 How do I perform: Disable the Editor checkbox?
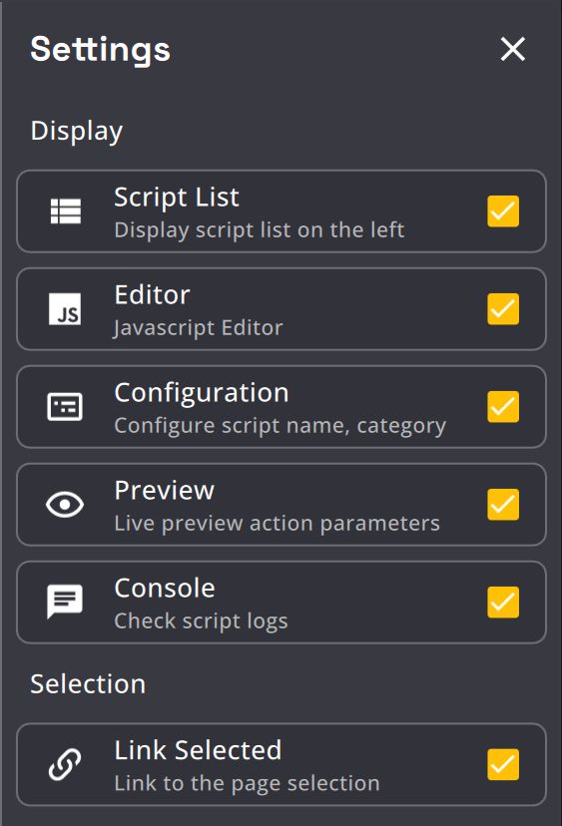(x=503, y=309)
